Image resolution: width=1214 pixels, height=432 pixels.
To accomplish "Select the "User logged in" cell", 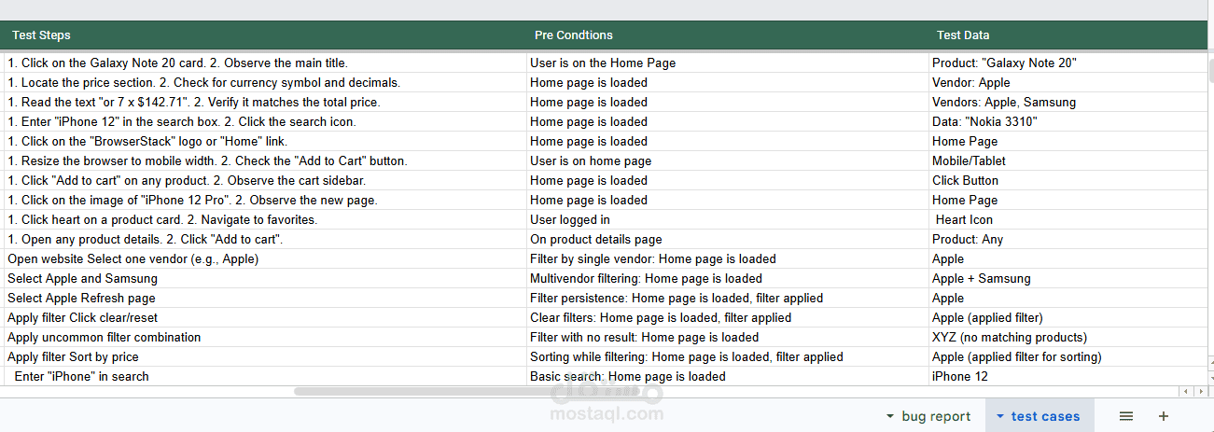I will pyautogui.click(x=570, y=219).
